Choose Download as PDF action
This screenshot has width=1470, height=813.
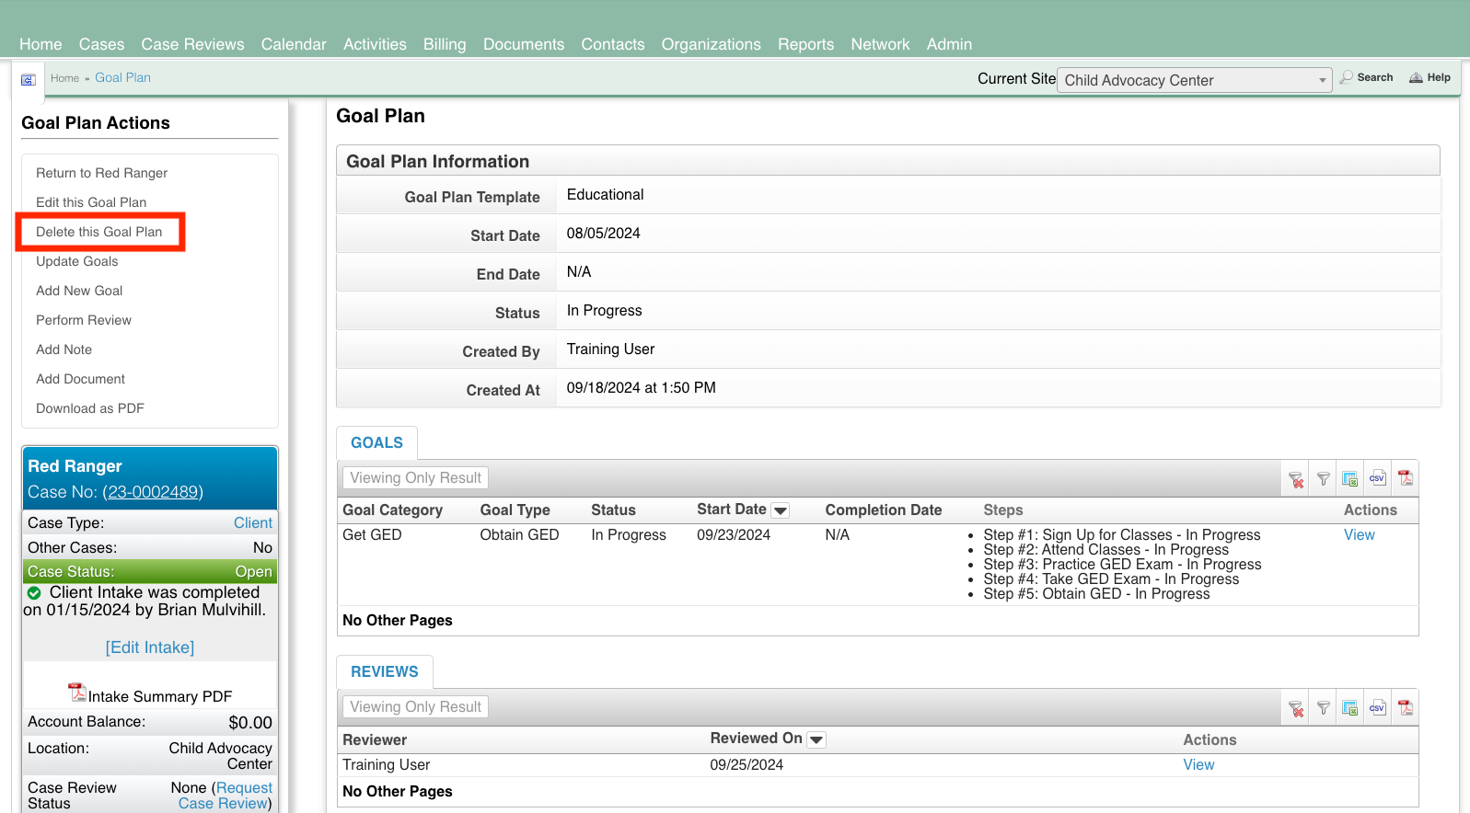tap(90, 408)
